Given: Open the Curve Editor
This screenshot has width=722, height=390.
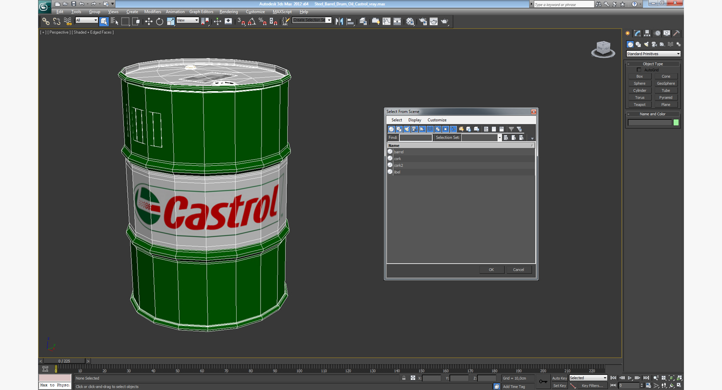Looking at the screenshot, I should click(x=386, y=21).
